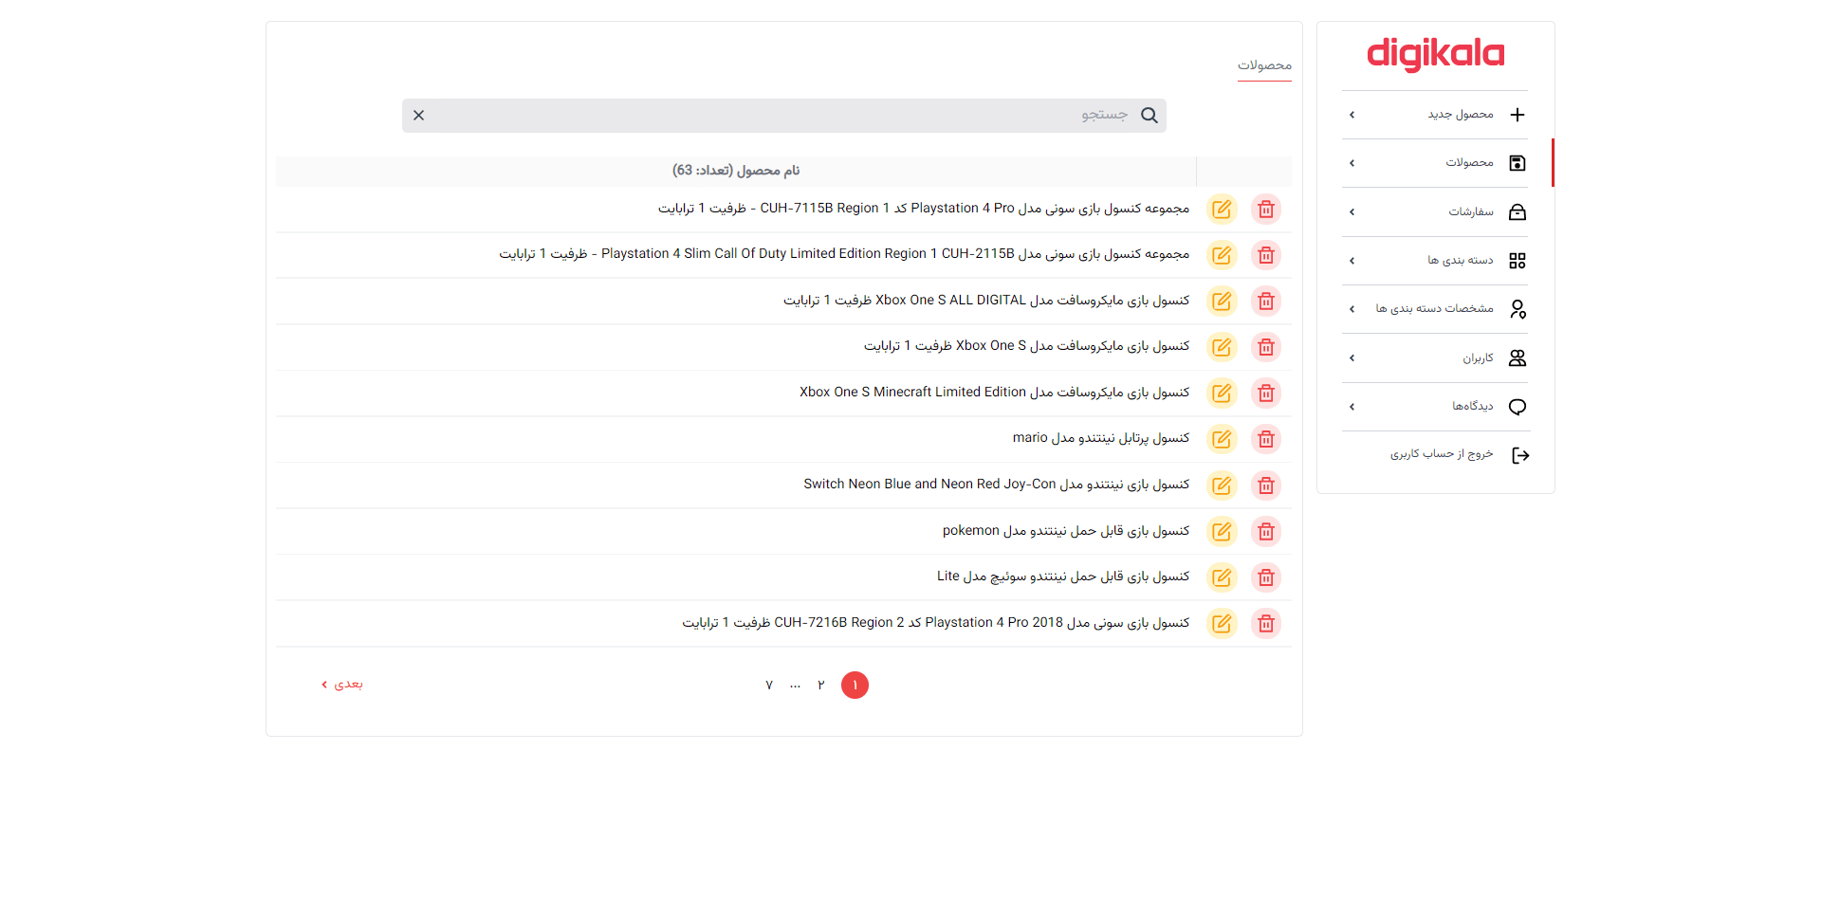The image size is (1821, 897).
Task: Edit the Xbox One S Minecraft Limited Edition row
Action: click(x=1222, y=393)
